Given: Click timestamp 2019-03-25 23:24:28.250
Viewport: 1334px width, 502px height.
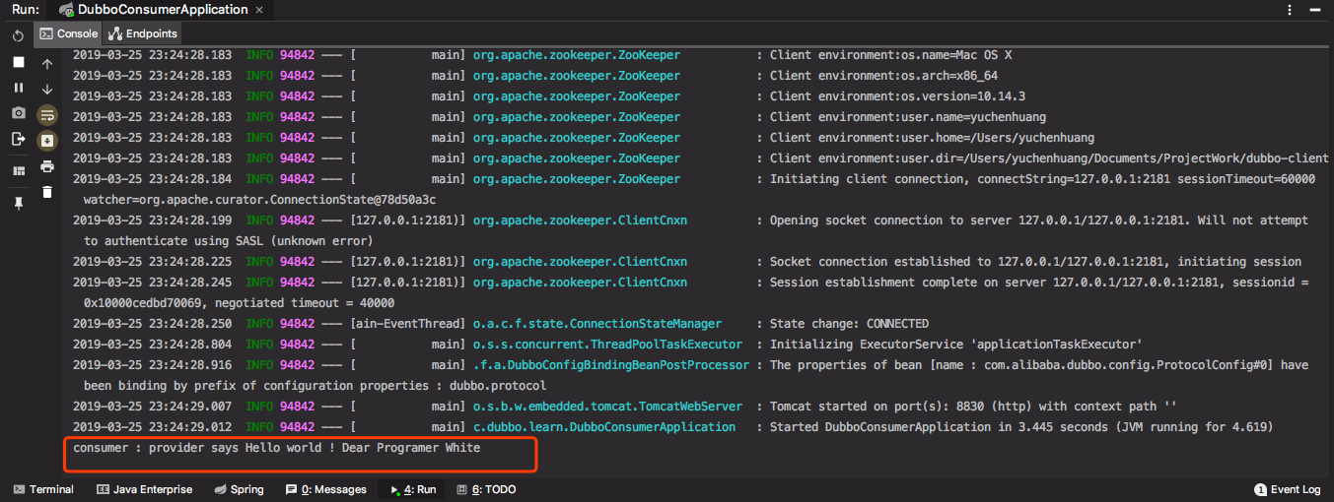Looking at the screenshot, I should [152, 324].
